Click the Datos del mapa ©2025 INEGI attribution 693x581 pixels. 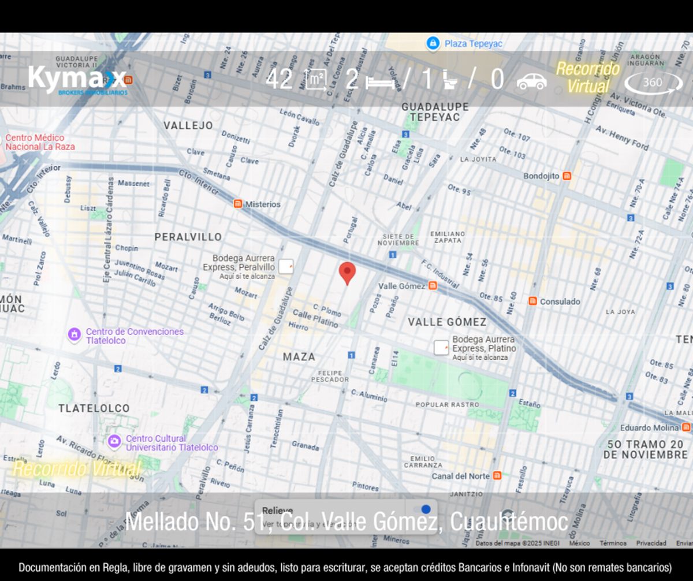coord(517,543)
